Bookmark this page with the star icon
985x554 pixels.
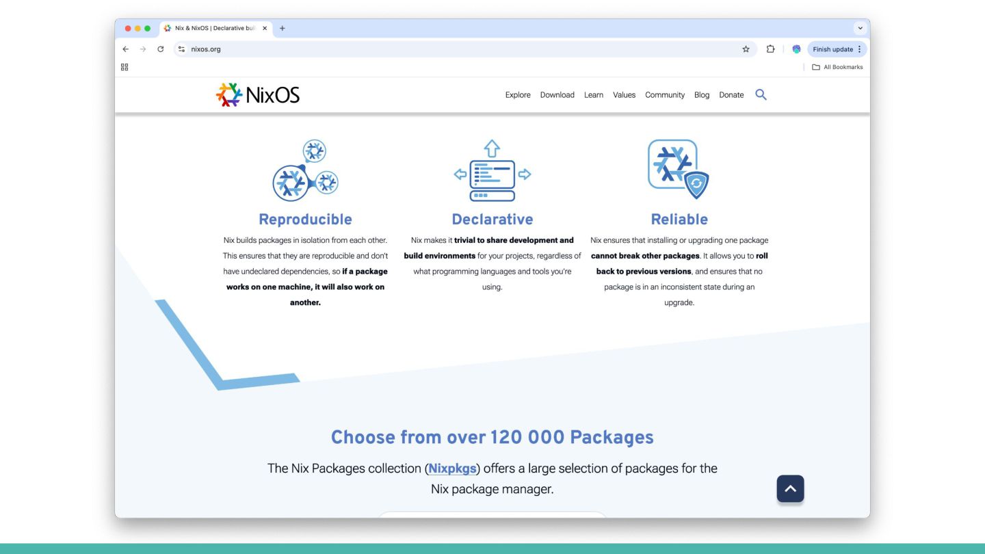(746, 49)
